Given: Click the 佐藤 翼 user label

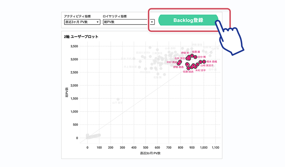Looking at the screenshot, I should click(196, 52).
